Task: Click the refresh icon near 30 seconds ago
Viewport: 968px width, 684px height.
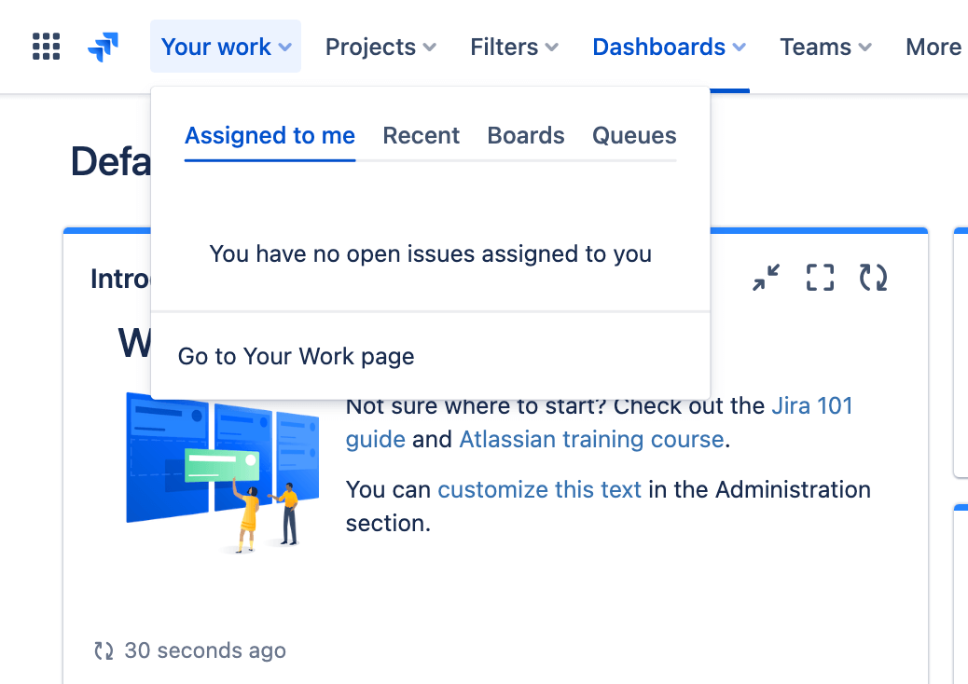Action: [104, 650]
